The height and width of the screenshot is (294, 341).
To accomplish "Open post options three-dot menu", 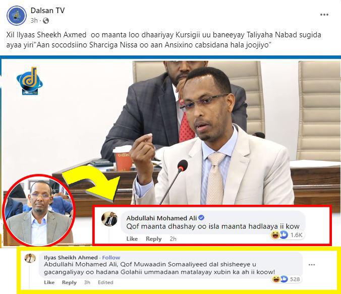I will (324, 15).
